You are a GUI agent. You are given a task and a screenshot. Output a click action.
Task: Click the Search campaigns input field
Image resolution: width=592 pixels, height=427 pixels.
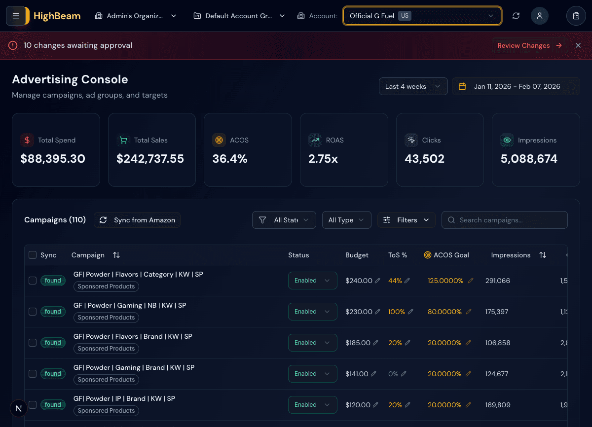pos(504,220)
